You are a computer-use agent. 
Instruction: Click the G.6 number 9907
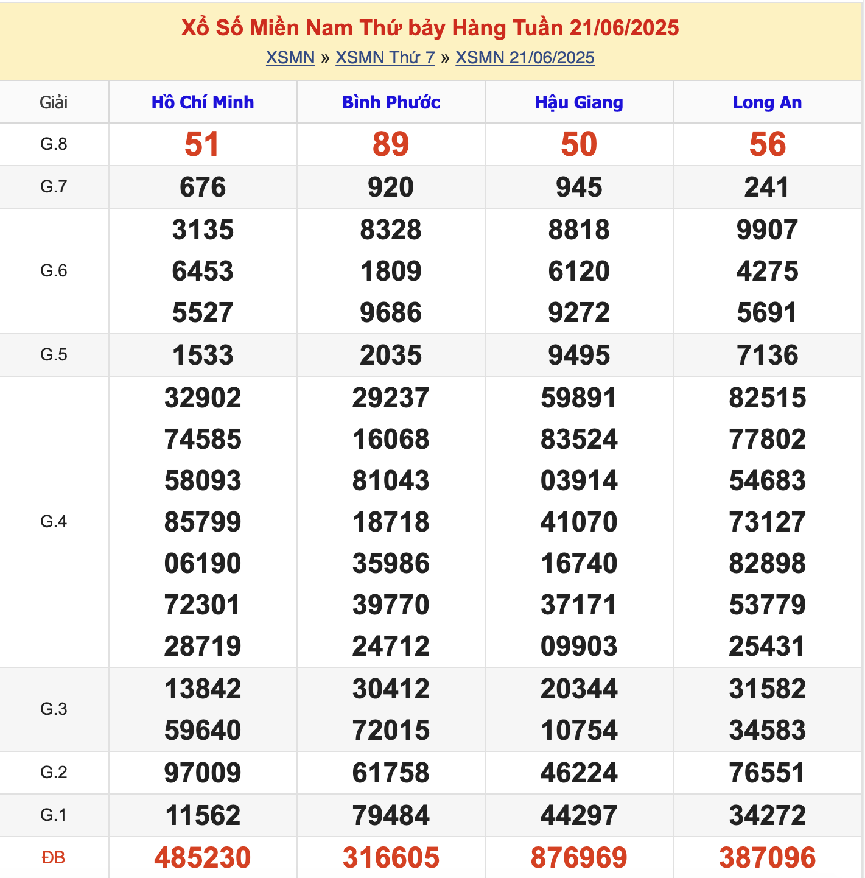click(x=767, y=230)
